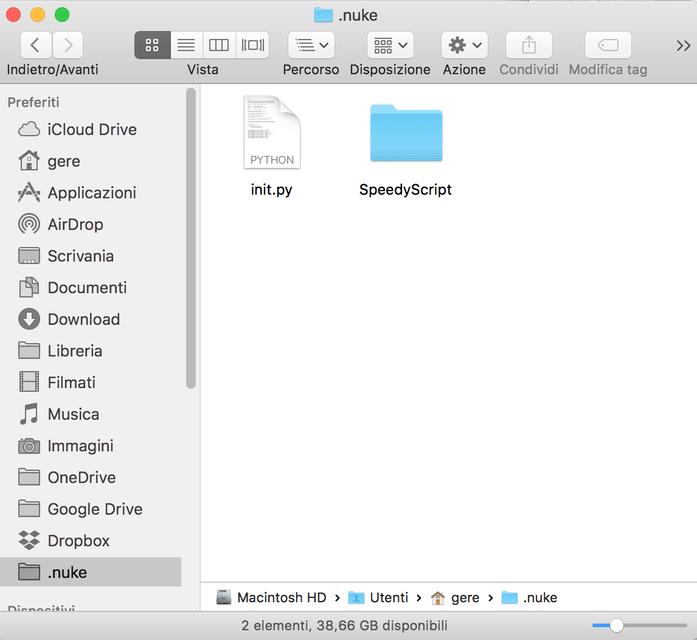Switch to column view

pyautogui.click(x=219, y=45)
